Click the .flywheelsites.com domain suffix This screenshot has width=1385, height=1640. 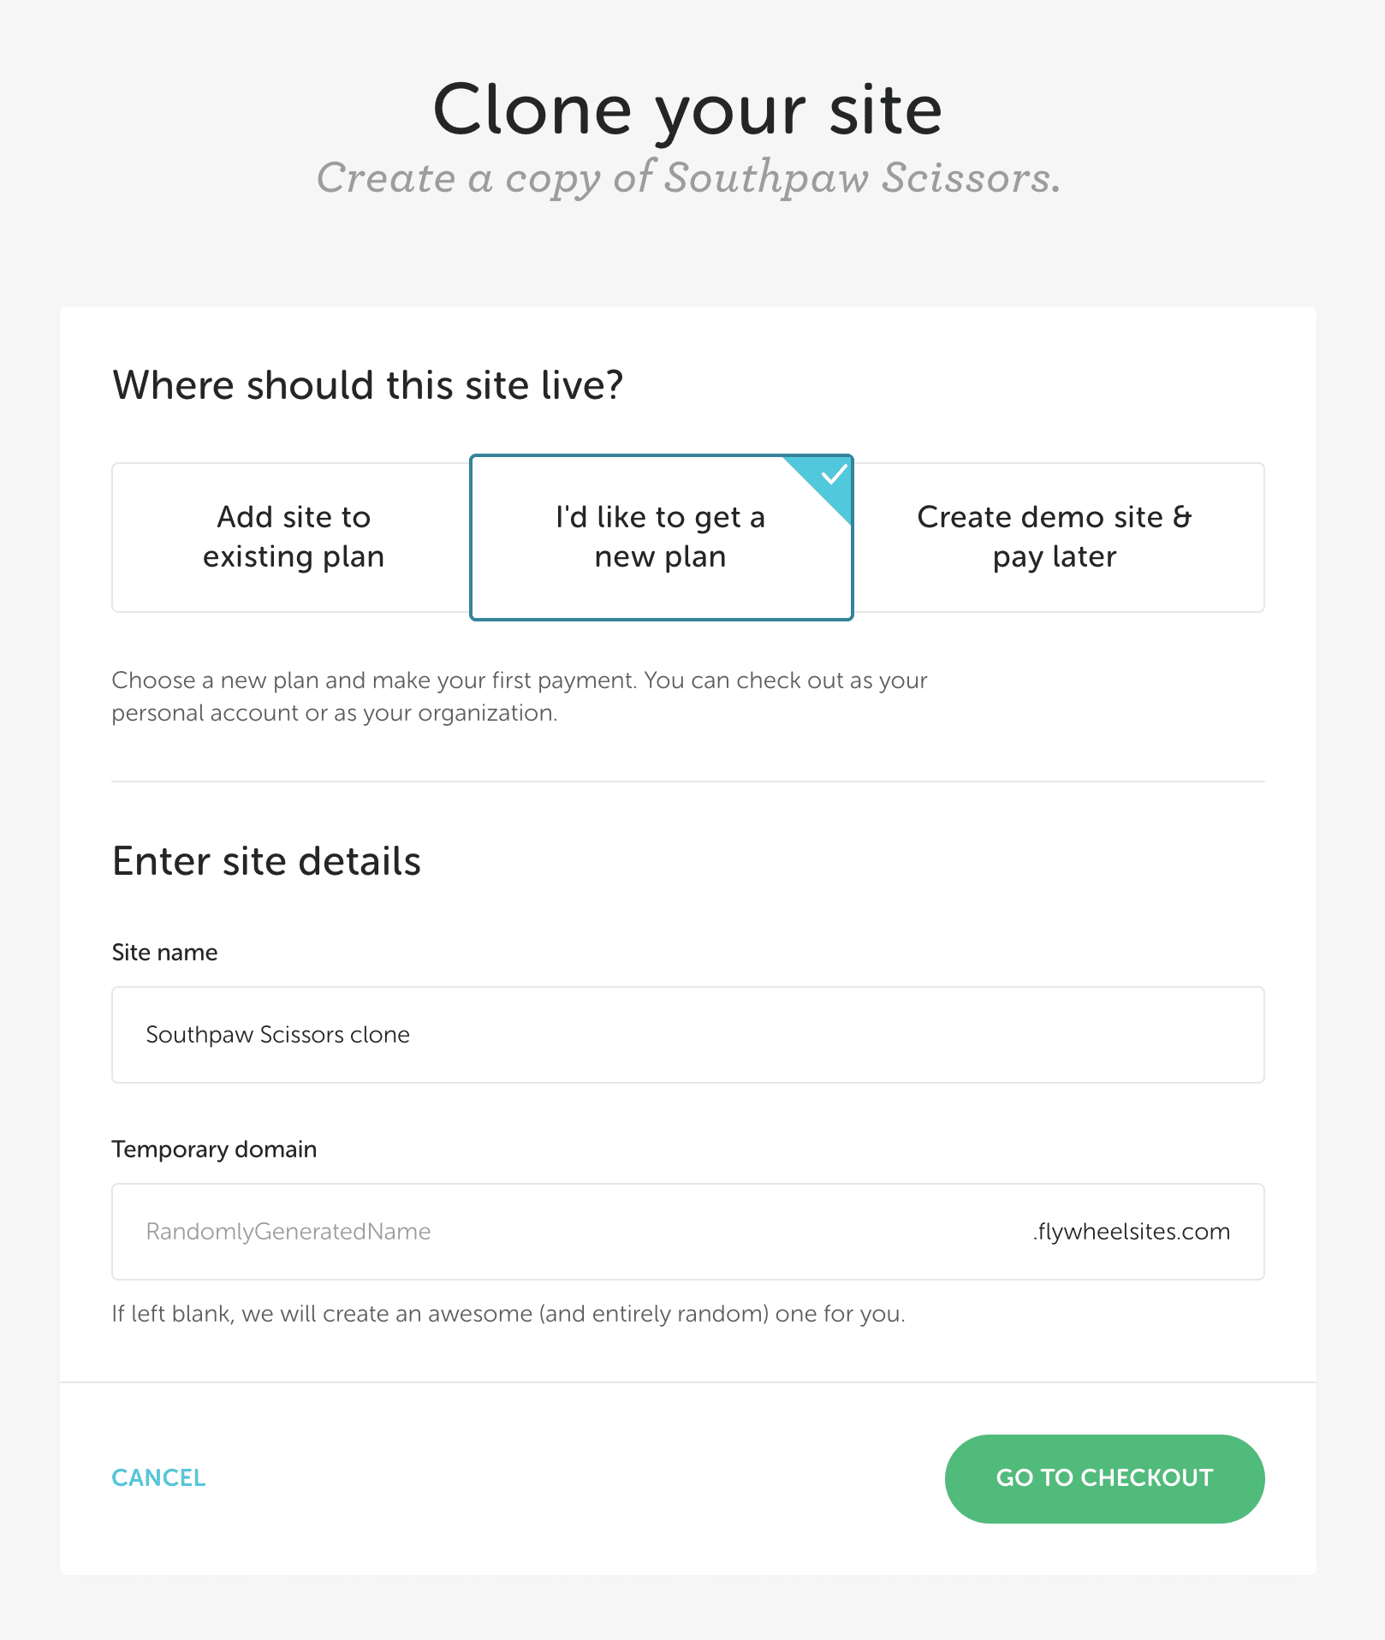click(x=1131, y=1232)
